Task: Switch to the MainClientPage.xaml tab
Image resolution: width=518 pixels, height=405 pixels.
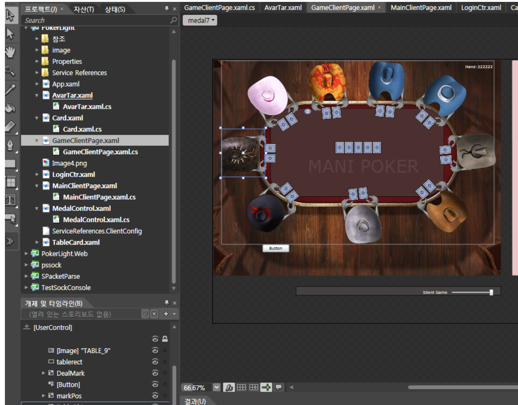Action: [x=421, y=8]
